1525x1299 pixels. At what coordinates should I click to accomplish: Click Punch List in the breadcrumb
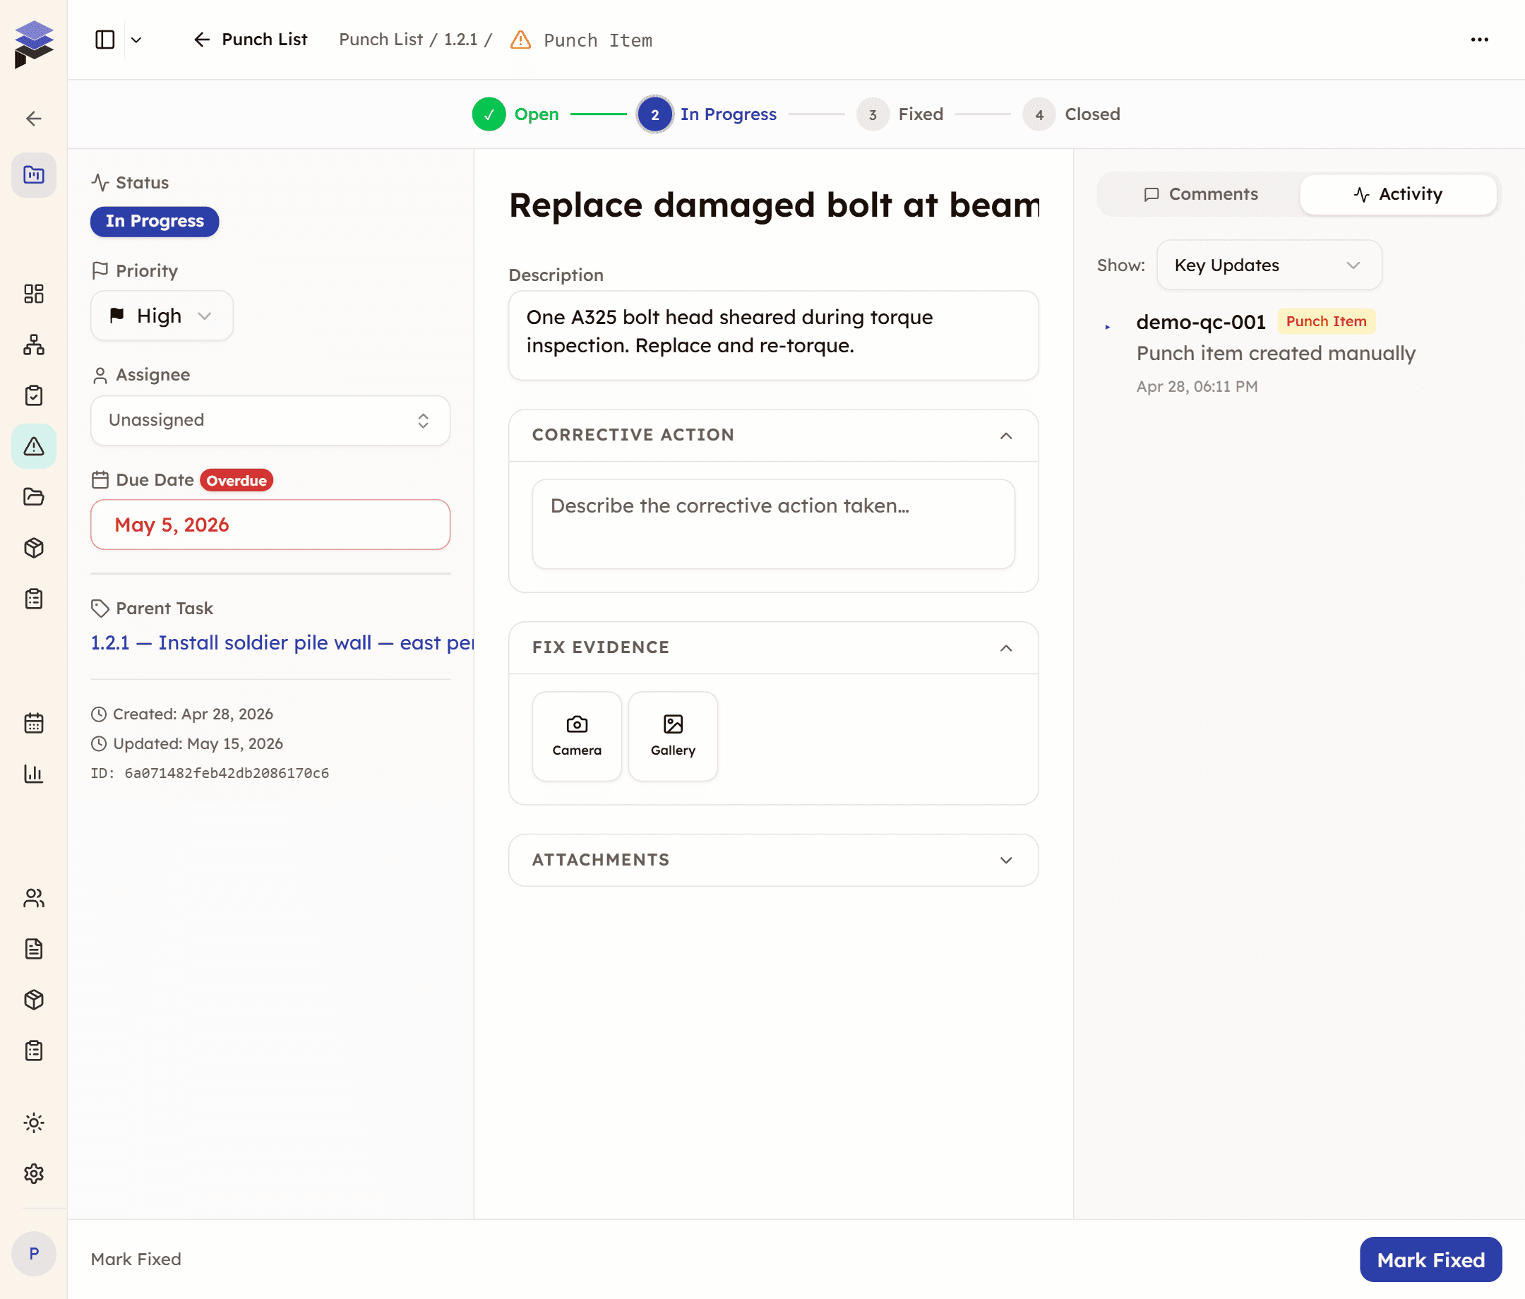tap(381, 40)
